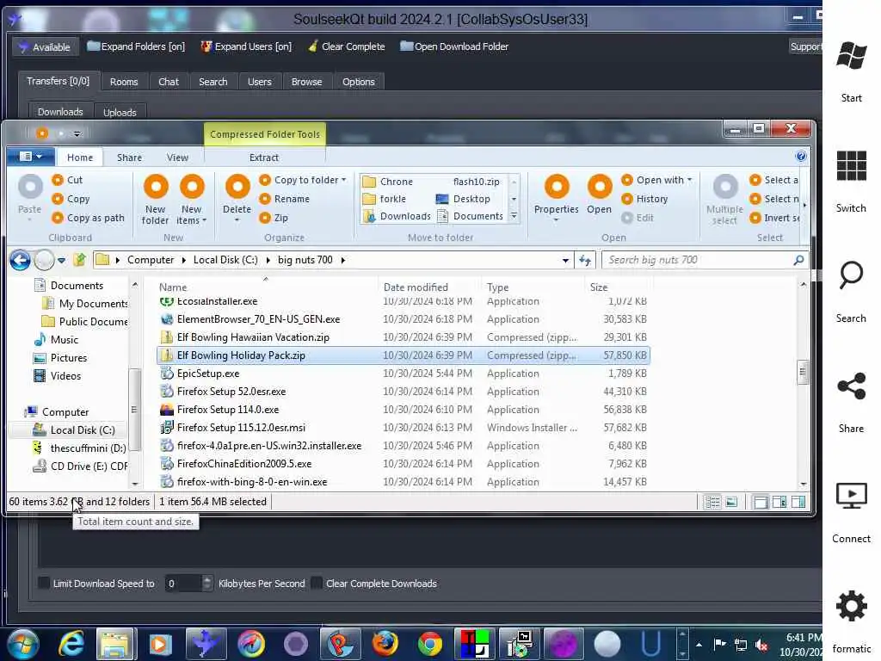Viewport: 881px width, 661px height.
Task: Click the file list vertical scrollbar
Action: point(803,374)
